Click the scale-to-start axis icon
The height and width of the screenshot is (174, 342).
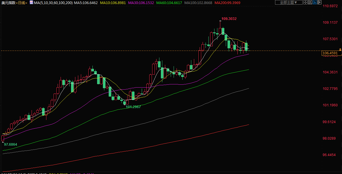tap(310, 3)
